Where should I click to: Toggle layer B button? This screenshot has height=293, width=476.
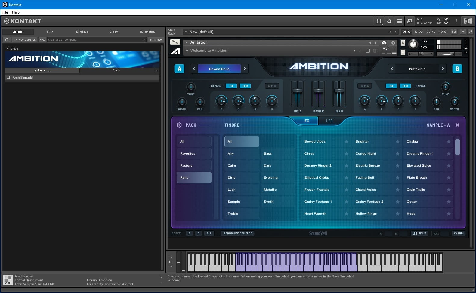pyautogui.click(x=457, y=69)
